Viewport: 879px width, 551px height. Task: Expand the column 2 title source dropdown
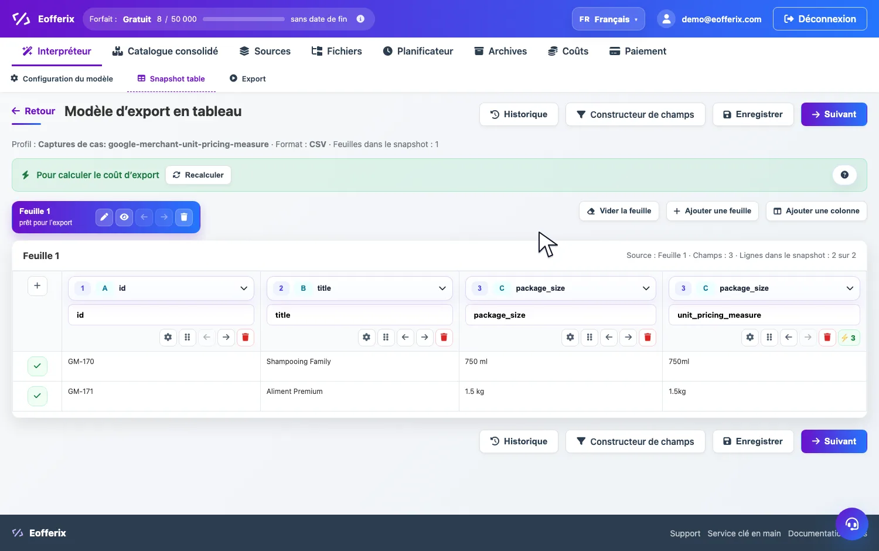pos(360,288)
